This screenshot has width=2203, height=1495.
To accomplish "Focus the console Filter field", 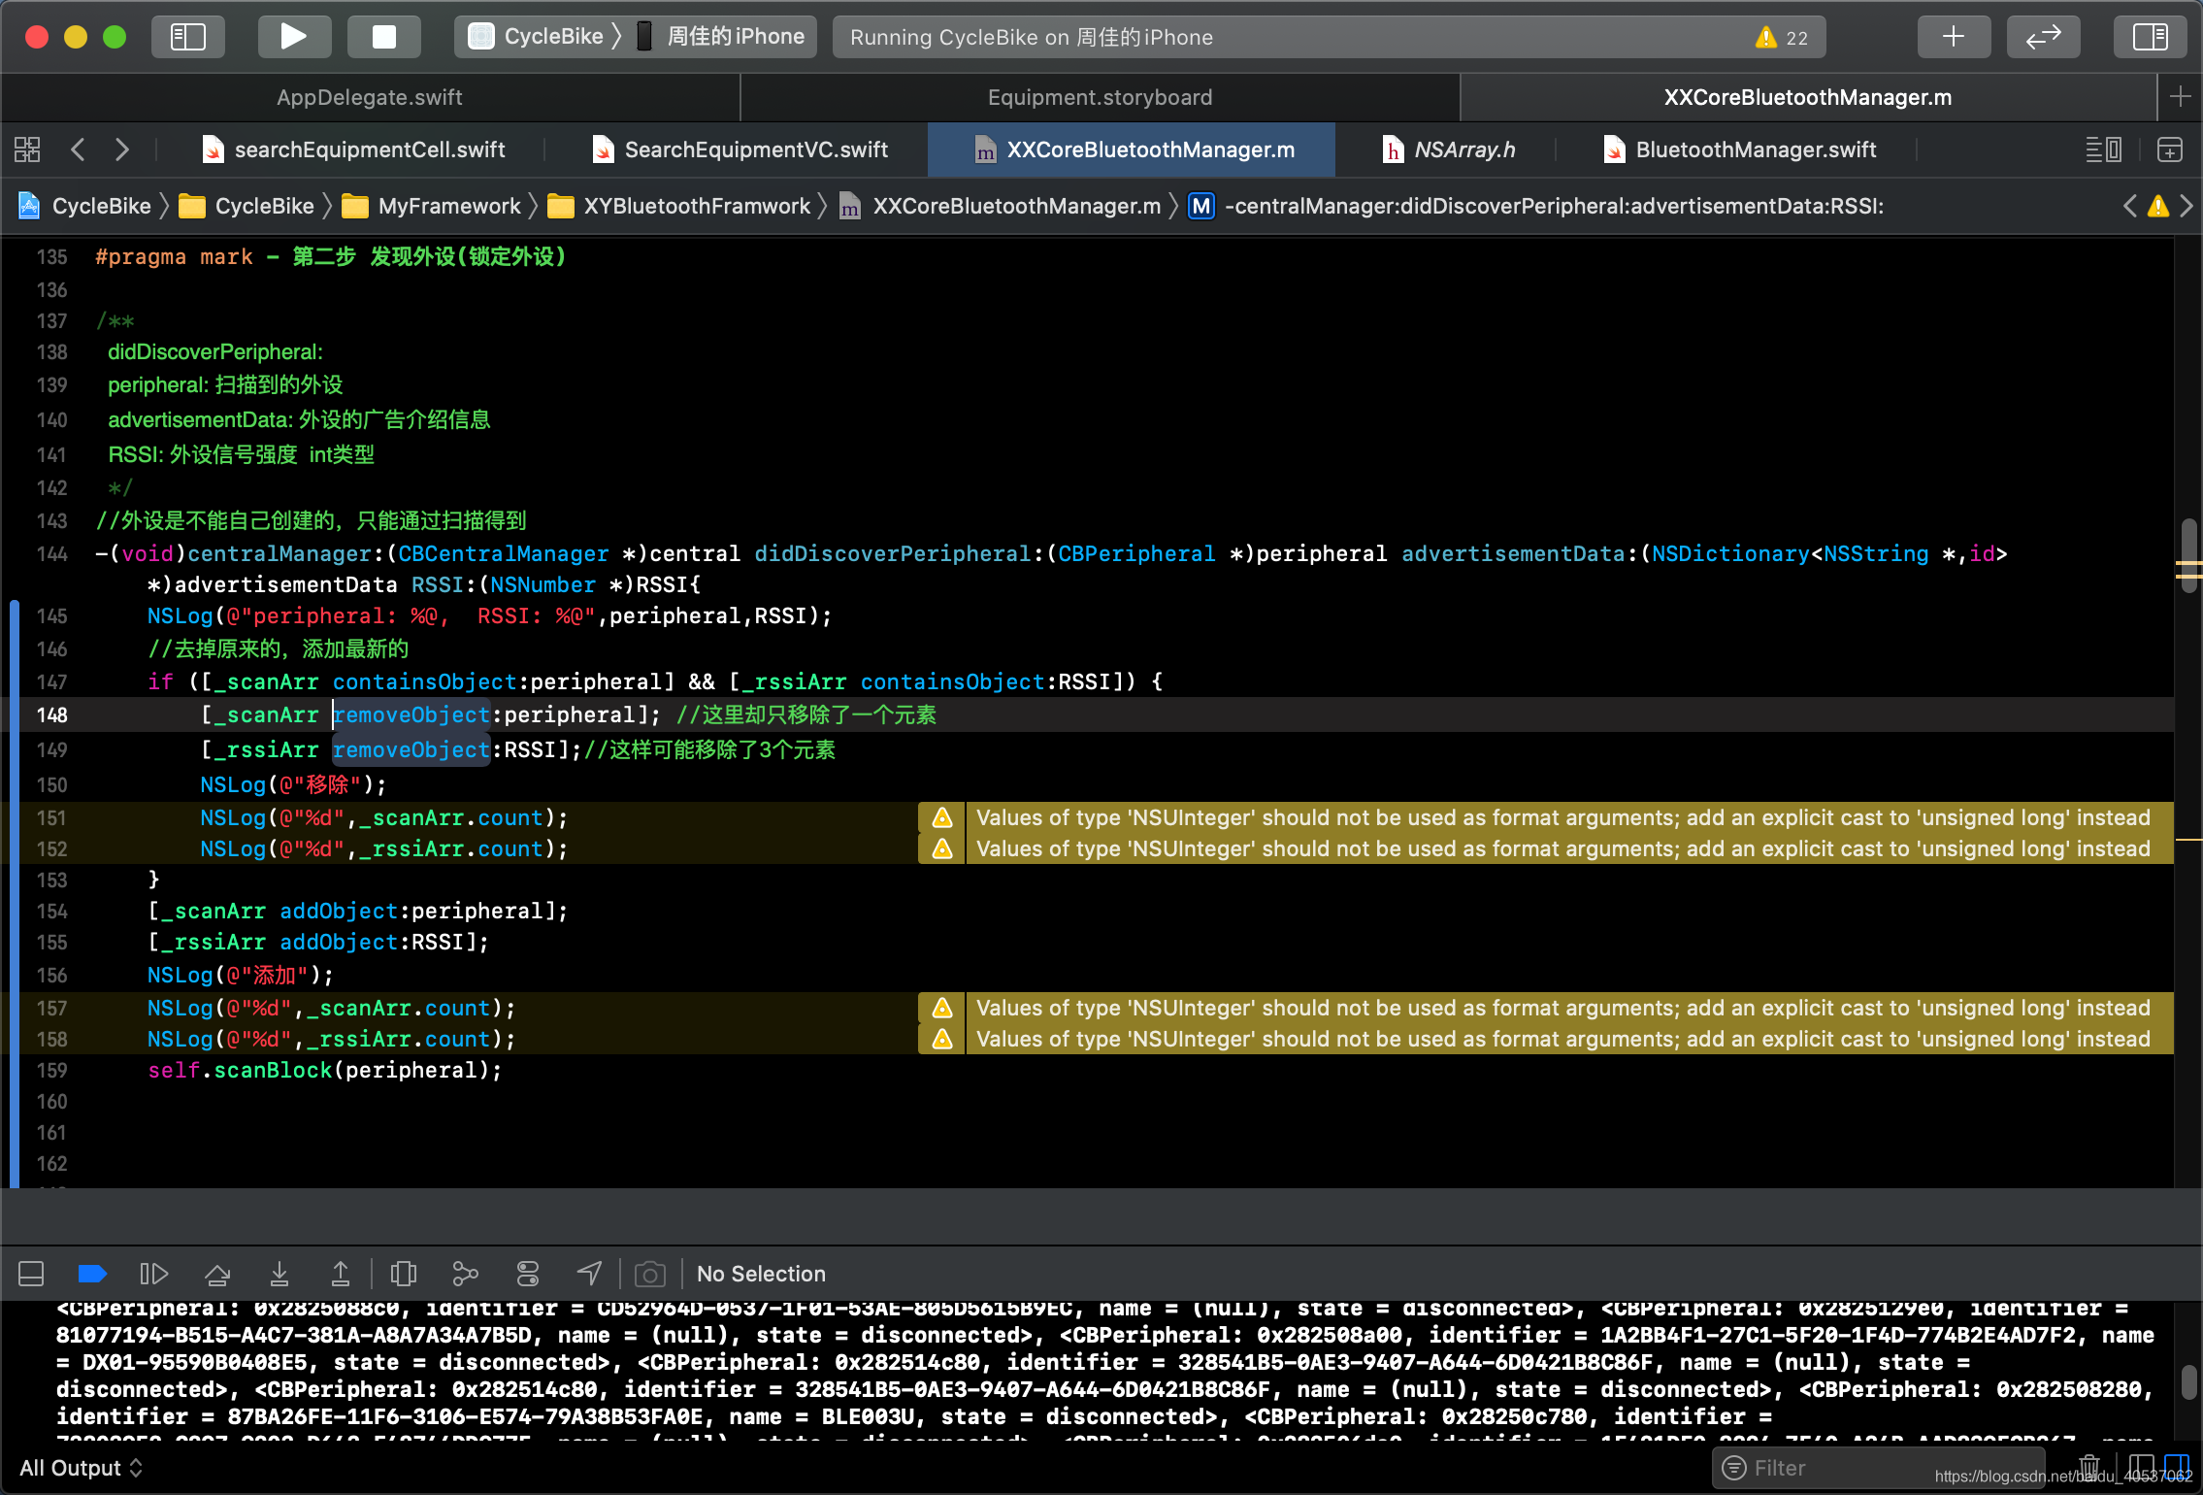I will pos(1878,1468).
